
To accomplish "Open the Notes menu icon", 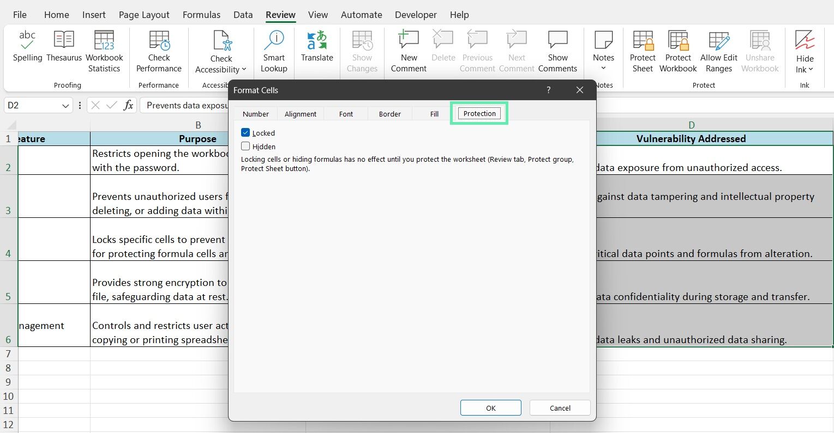I will tap(603, 40).
